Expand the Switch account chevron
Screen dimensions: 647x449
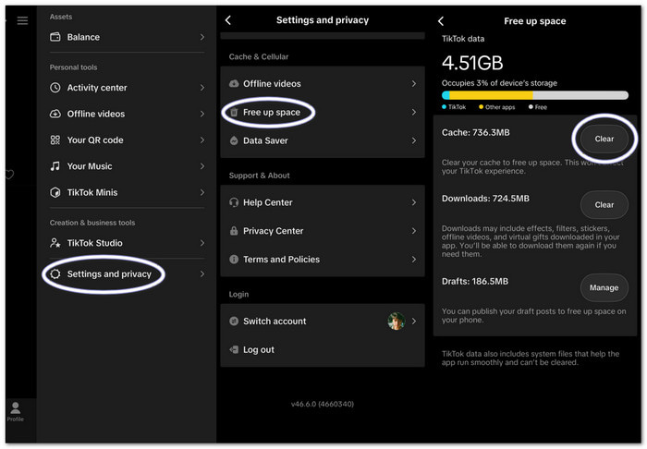414,322
